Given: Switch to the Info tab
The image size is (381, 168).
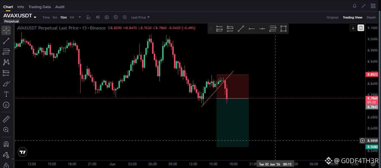Looking at the screenshot, I should click(x=21, y=7).
